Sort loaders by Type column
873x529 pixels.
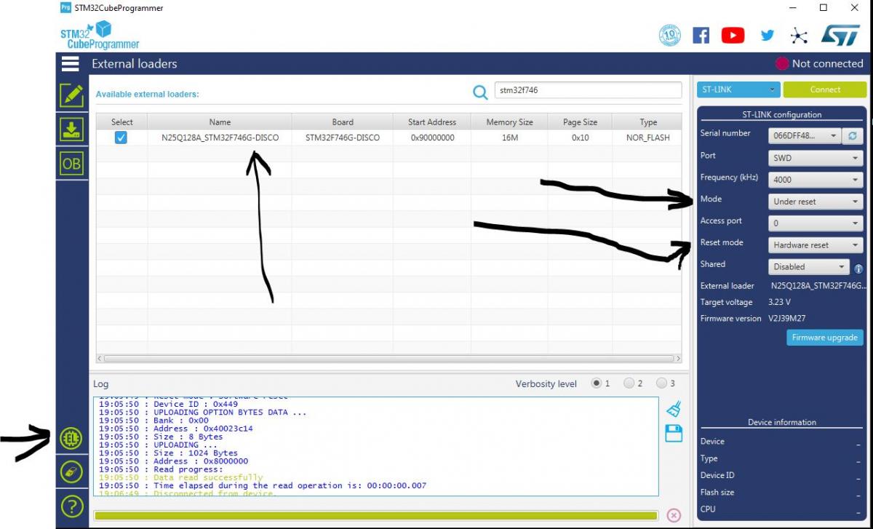647,122
